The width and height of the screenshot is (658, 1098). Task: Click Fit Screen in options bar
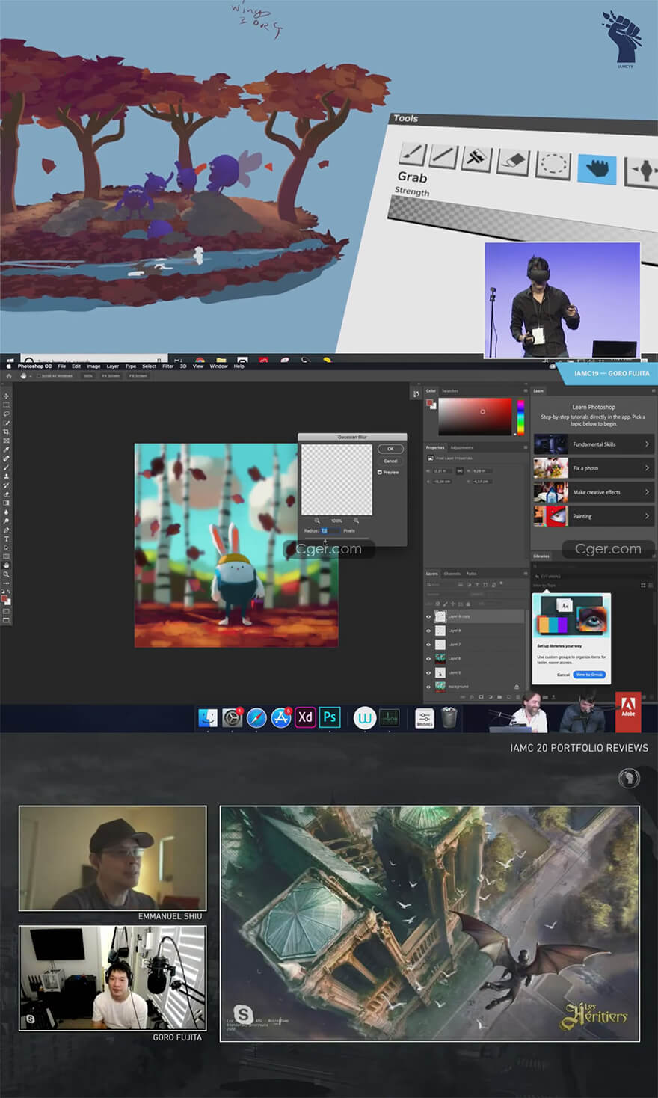coord(111,376)
